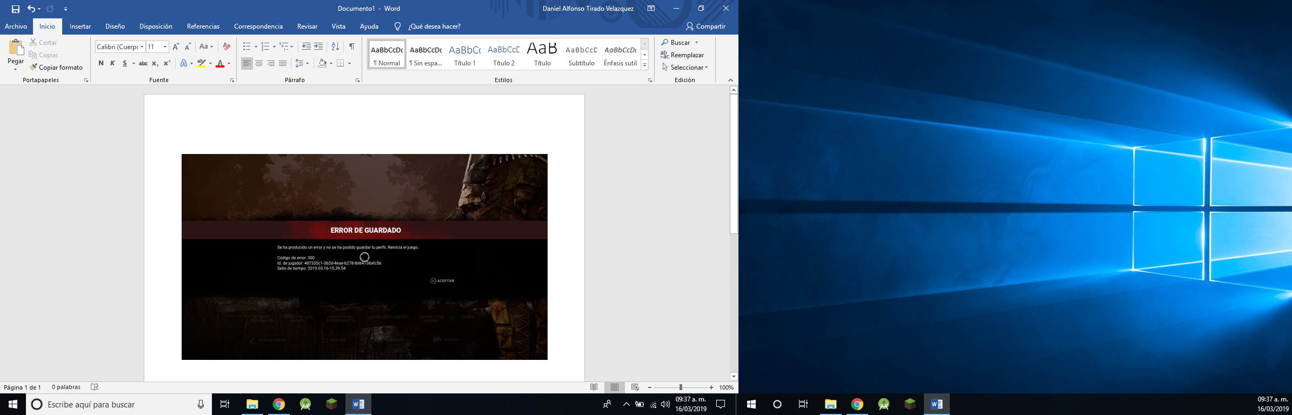Collapse the ribbon with the chevron
1292x415 pixels.
pyautogui.click(x=730, y=80)
